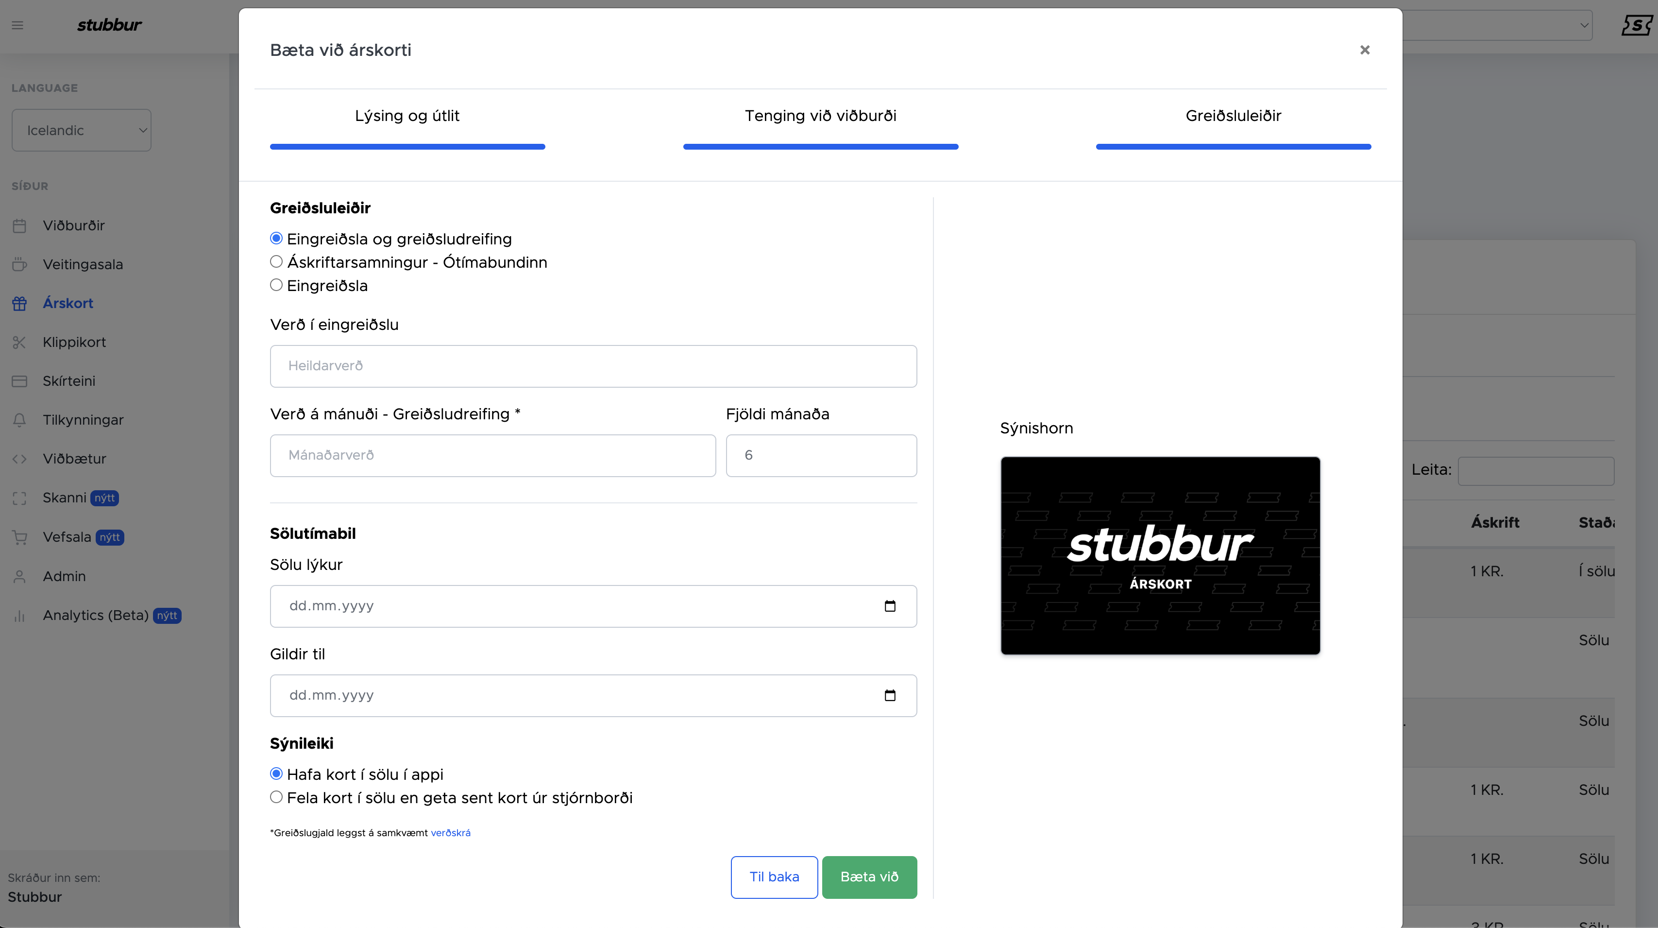
Task: Select Áskriftarsamningur - Ótímabundinn payment option
Action: tap(276, 262)
